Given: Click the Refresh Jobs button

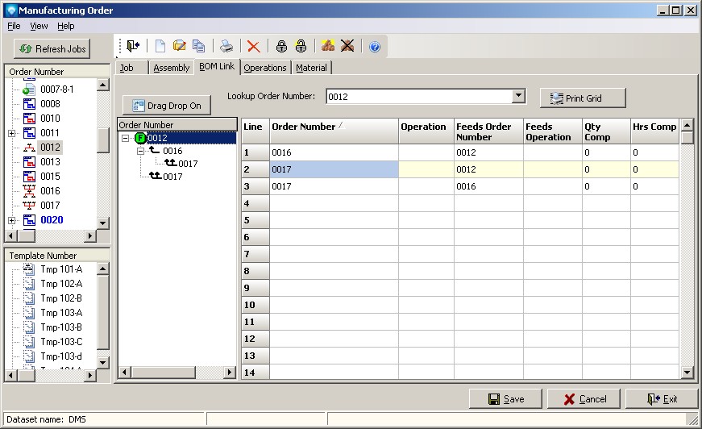Looking at the screenshot, I should pos(52,49).
